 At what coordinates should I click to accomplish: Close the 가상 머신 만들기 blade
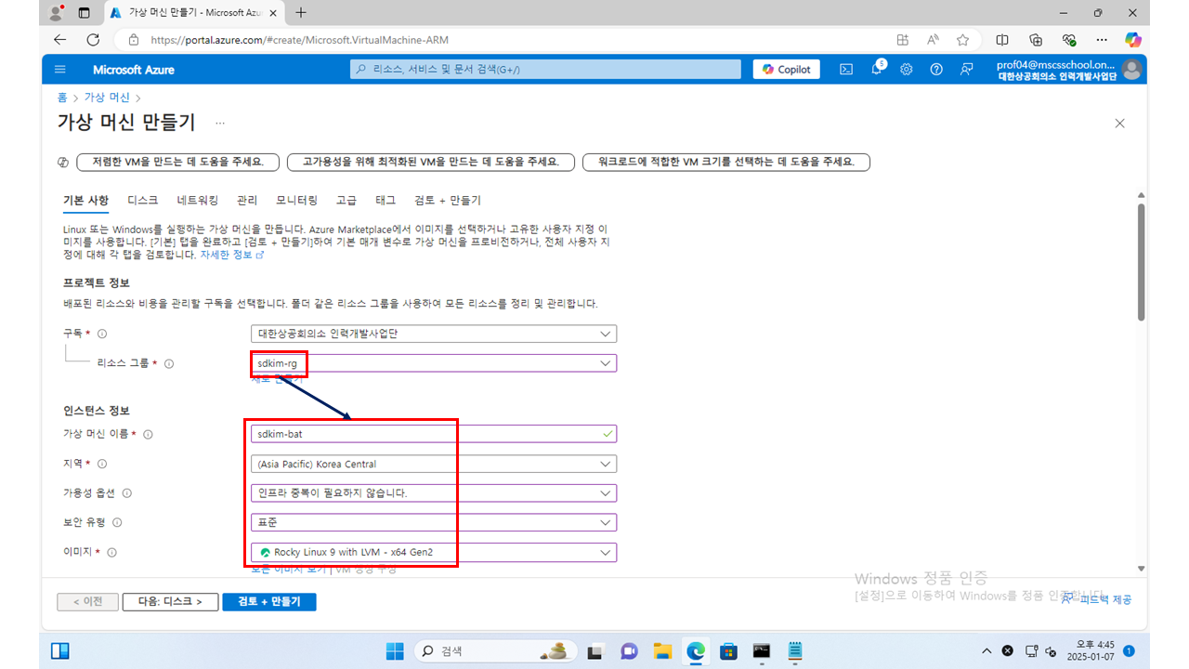(x=1119, y=124)
